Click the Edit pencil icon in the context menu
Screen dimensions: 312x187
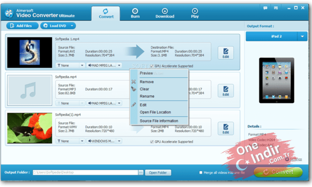coord(134,105)
